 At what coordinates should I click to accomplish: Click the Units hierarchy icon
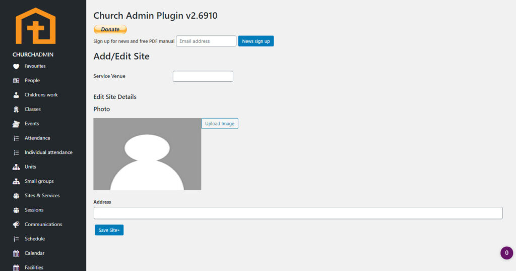coord(16,167)
